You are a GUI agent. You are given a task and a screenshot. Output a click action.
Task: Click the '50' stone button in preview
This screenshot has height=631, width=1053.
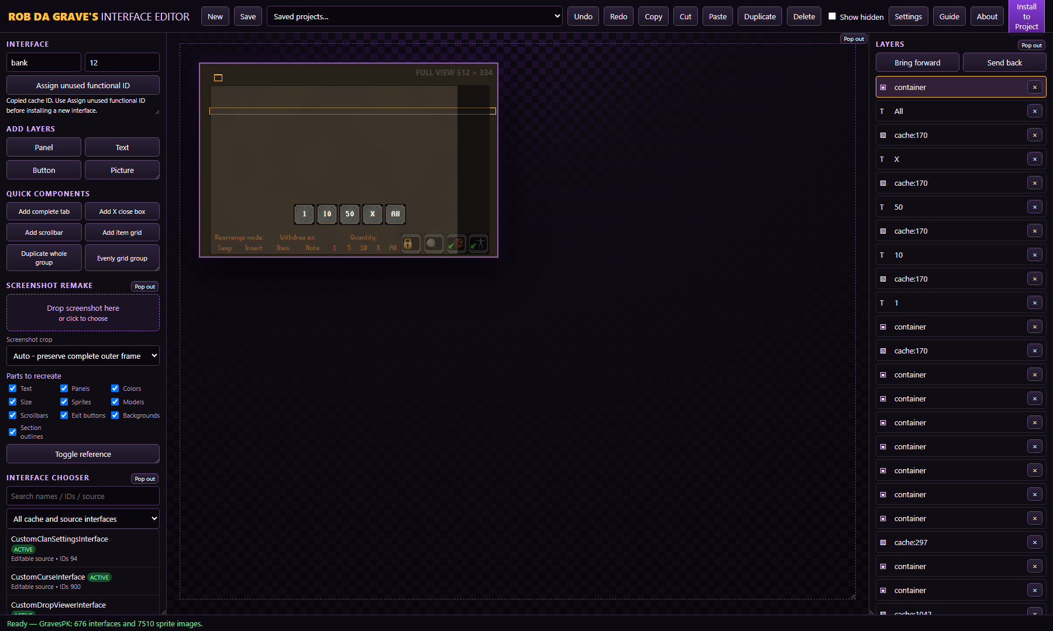click(x=350, y=214)
